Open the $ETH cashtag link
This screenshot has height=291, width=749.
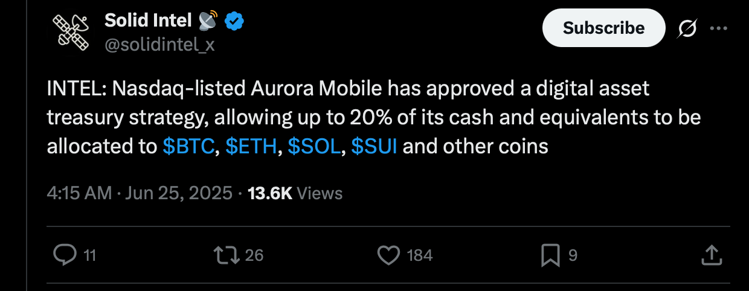point(251,147)
